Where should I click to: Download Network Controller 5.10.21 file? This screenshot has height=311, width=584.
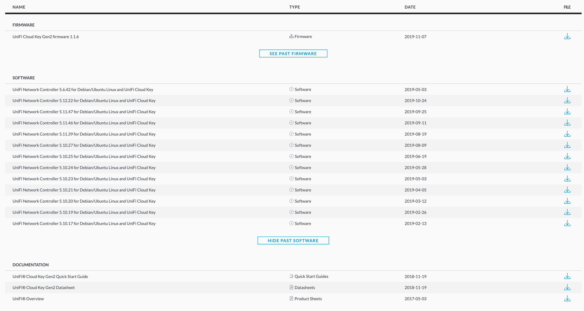point(567,190)
